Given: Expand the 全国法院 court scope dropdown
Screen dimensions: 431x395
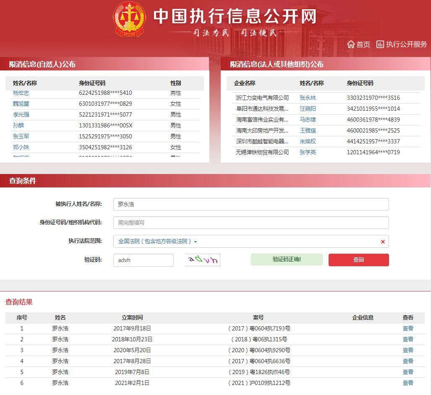Looking at the screenshot, I should (157, 242).
